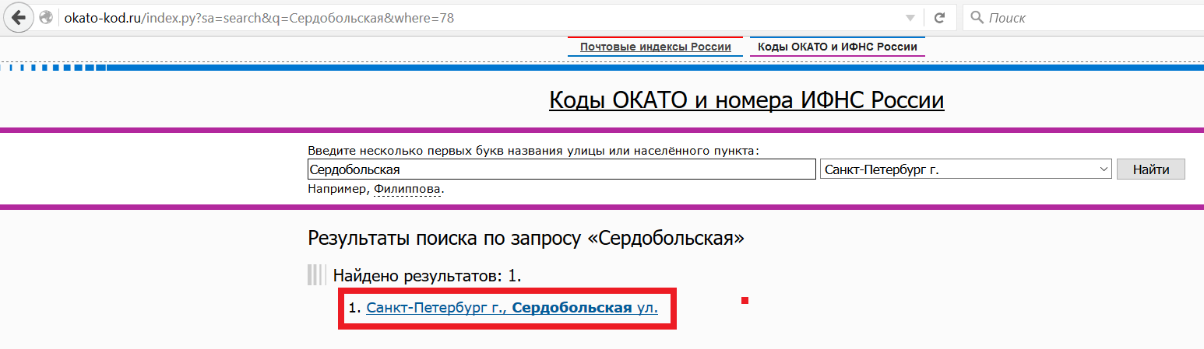Open the Коды ОКАТО и номера ИФНС heading link
Screen dimensions: 1204x349
pos(746,101)
